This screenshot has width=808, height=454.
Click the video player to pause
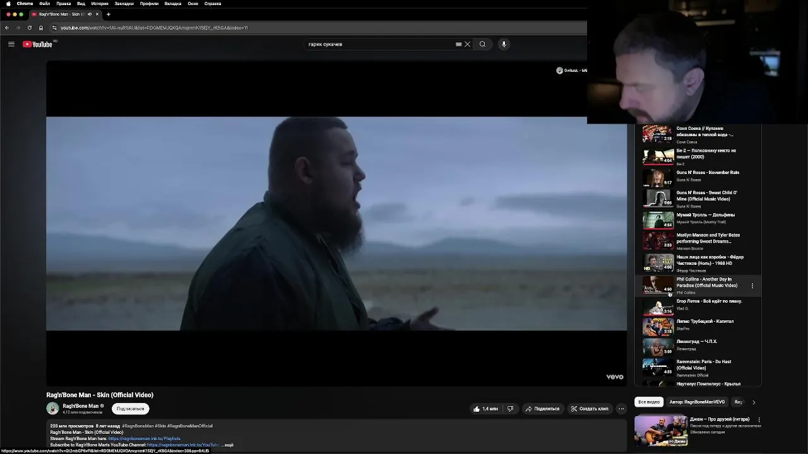tap(336, 223)
